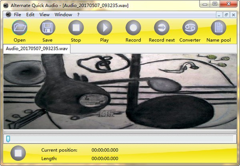Save the recording with floppy disk icon

[x=48, y=28]
